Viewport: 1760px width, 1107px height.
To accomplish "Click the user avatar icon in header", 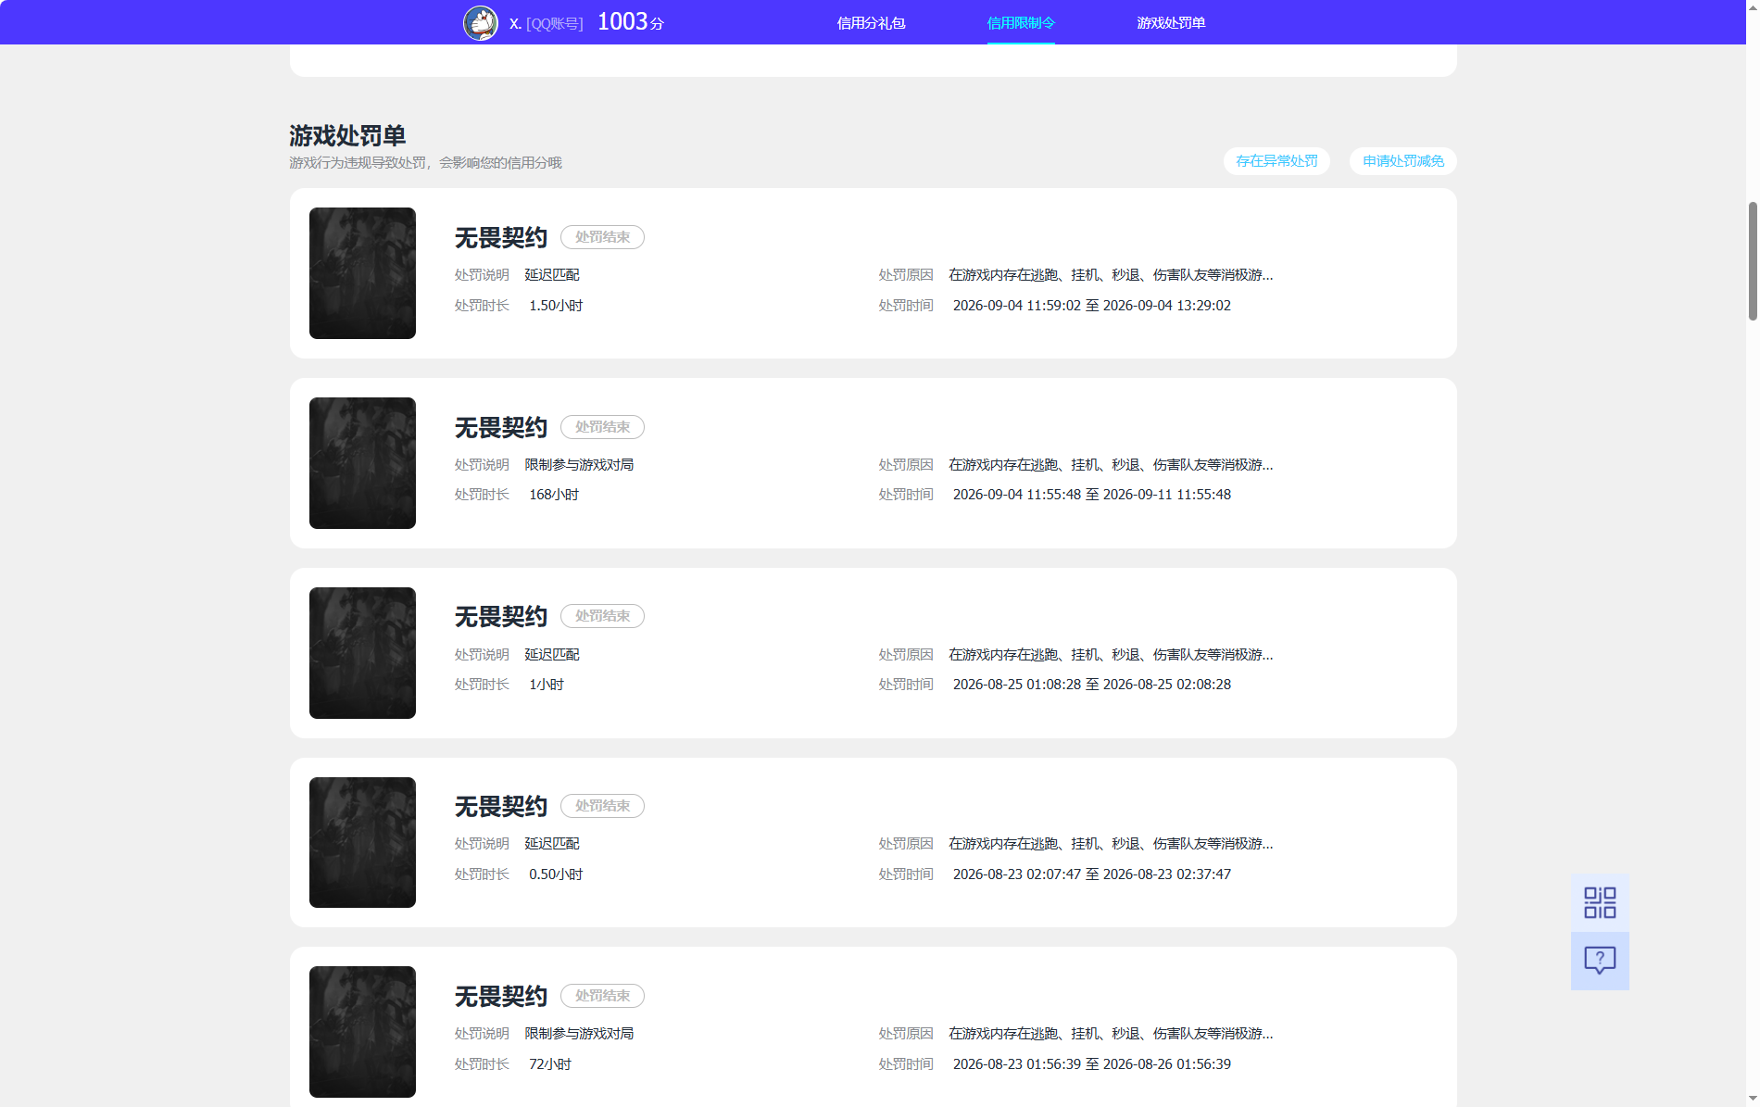I will [480, 22].
